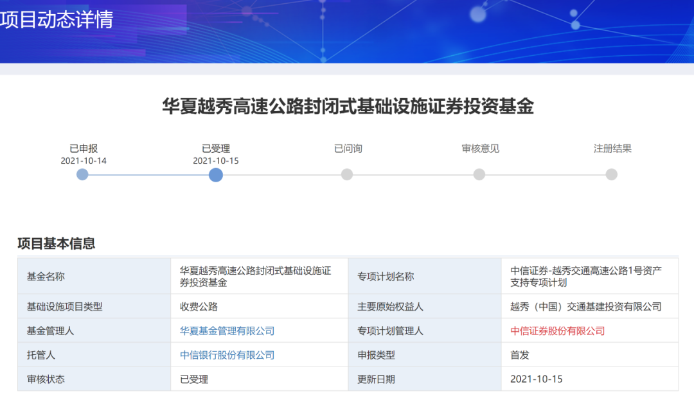
Task: Click the 审核意见 stage dot
Action: tap(479, 174)
